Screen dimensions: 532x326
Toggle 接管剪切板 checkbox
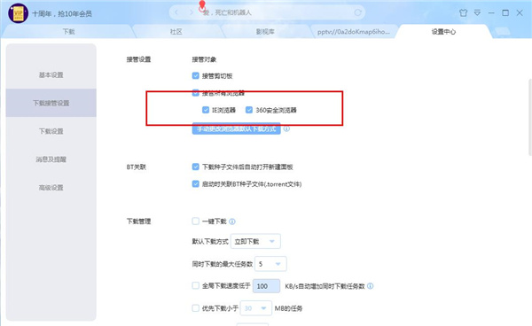point(195,75)
